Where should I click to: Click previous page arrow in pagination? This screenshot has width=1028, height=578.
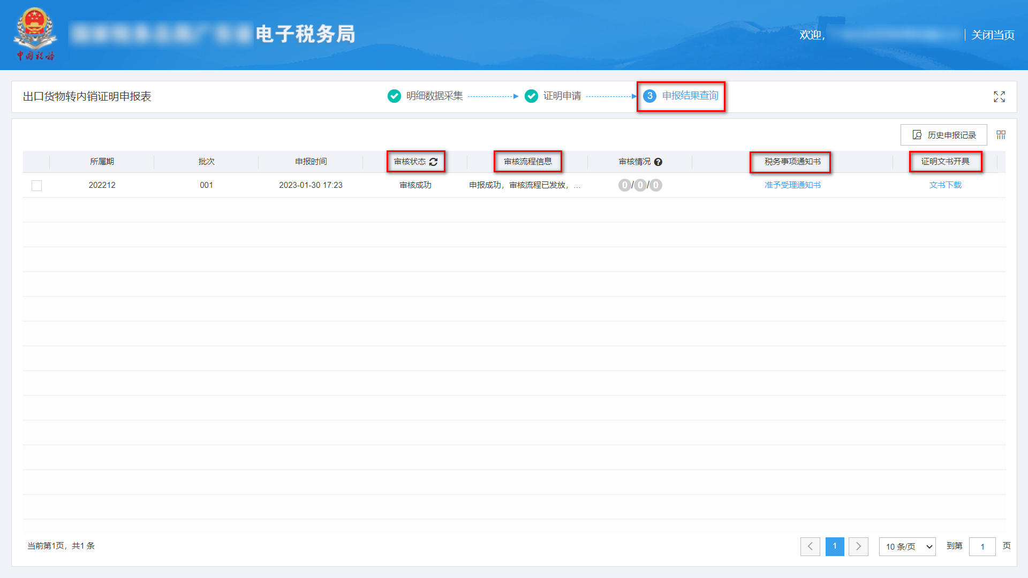(810, 546)
